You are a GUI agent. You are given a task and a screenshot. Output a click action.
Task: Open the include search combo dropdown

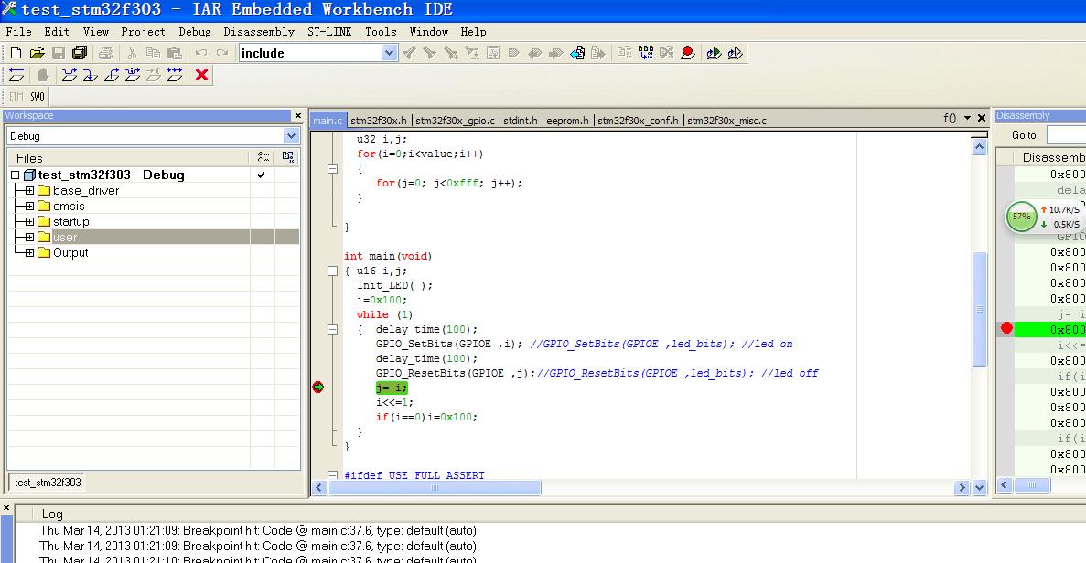pos(389,53)
